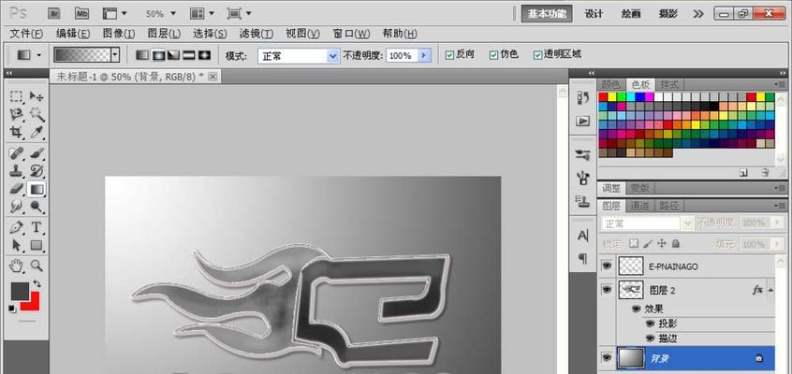
Task: Select the Pen tool
Action: pos(17,227)
